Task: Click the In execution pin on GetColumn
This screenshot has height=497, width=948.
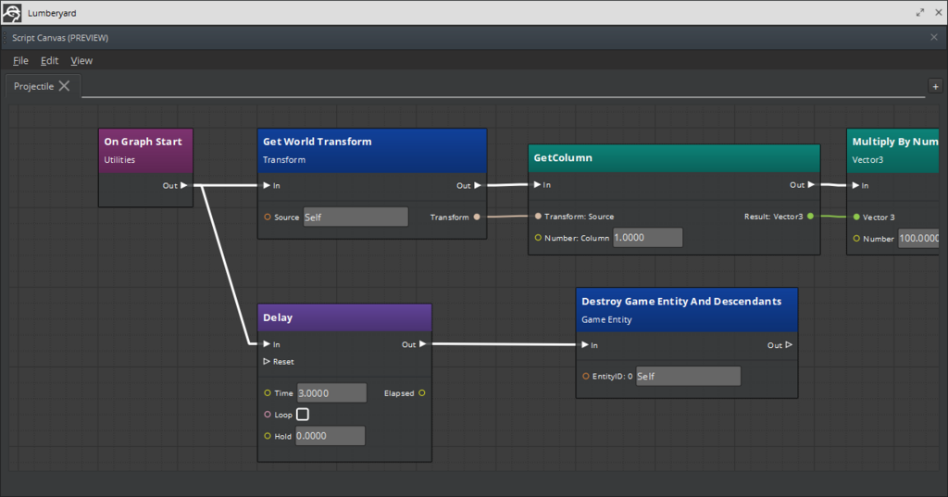Action: [x=538, y=185]
